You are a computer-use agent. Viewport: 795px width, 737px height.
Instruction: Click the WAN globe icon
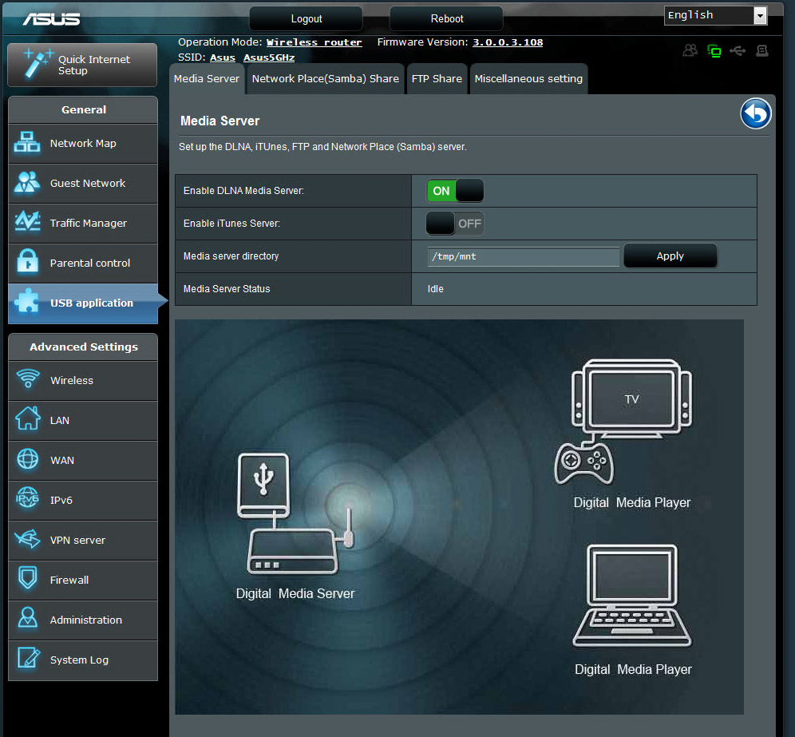click(27, 458)
